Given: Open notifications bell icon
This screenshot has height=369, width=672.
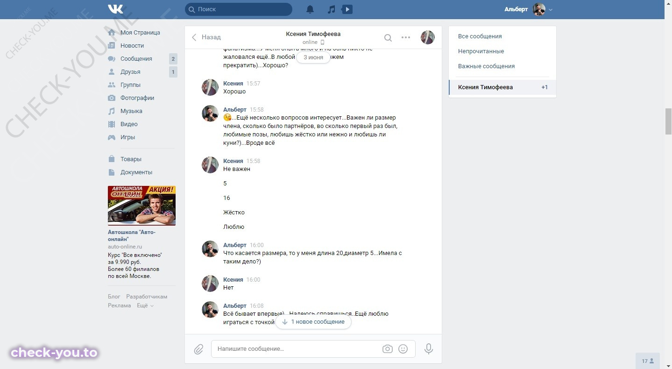Looking at the screenshot, I should tap(310, 9).
